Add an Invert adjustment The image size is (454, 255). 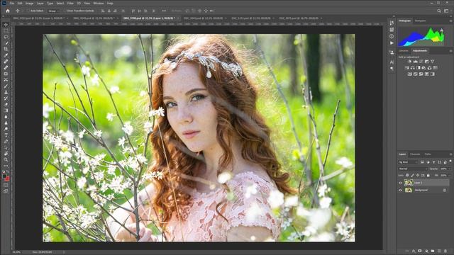pyautogui.click(x=409, y=74)
